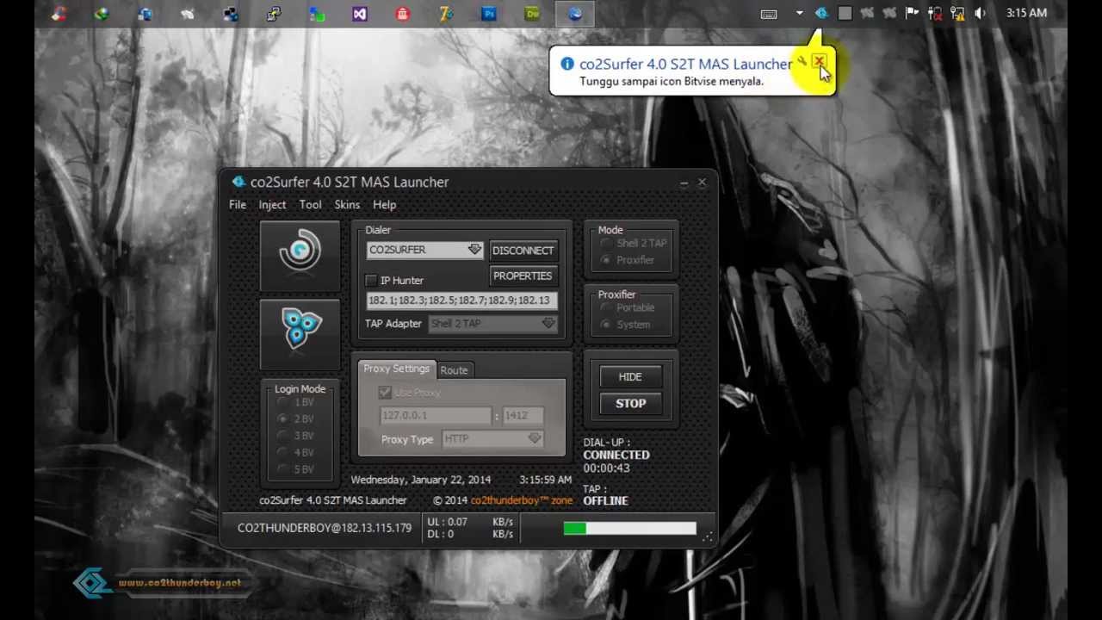Click the co2Surfer title bar logo icon
Screen dimensions: 1102x620
[238, 182]
